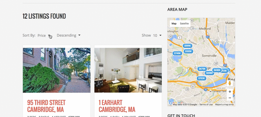Click the $698K price pin
This screenshot has height=117, width=261.
[x=209, y=73]
